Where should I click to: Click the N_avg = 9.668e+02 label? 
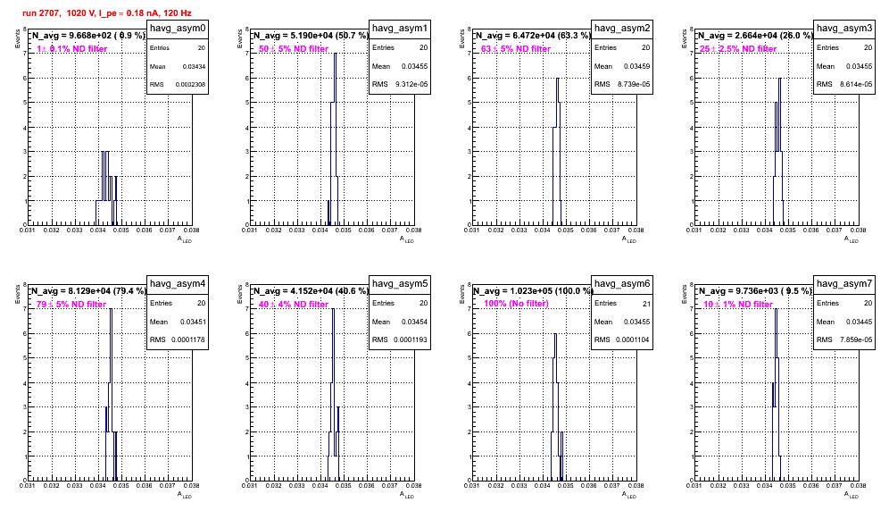pyautogui.click(x=87, y=35)
